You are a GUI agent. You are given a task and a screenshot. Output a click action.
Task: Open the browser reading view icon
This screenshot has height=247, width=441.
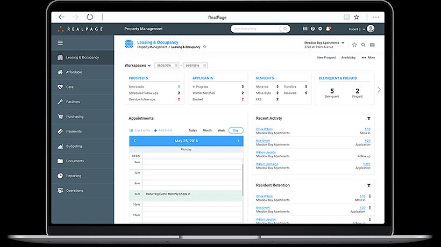[x=347, y=17]
